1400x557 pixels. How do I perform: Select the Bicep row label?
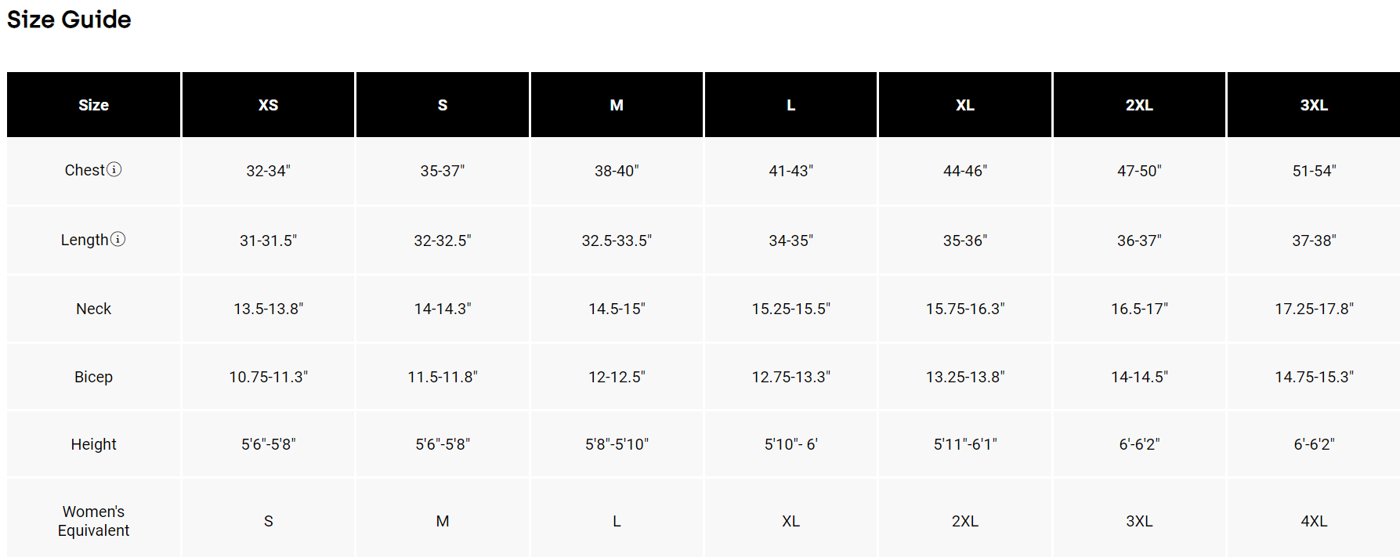[93, 377]
